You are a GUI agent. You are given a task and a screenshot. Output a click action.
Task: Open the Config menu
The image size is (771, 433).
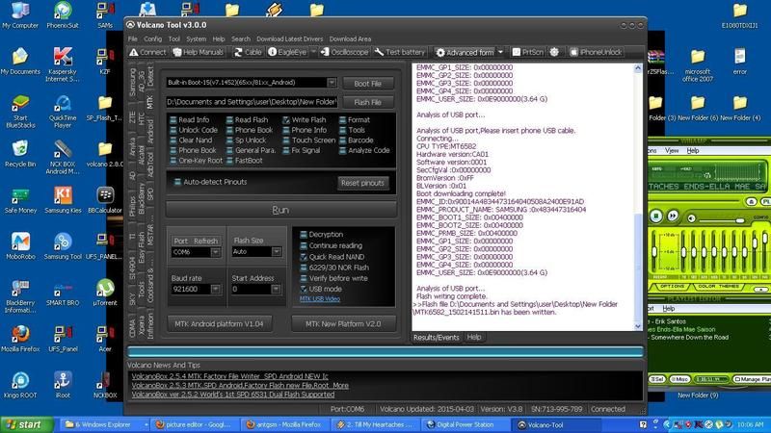point(152,38)
